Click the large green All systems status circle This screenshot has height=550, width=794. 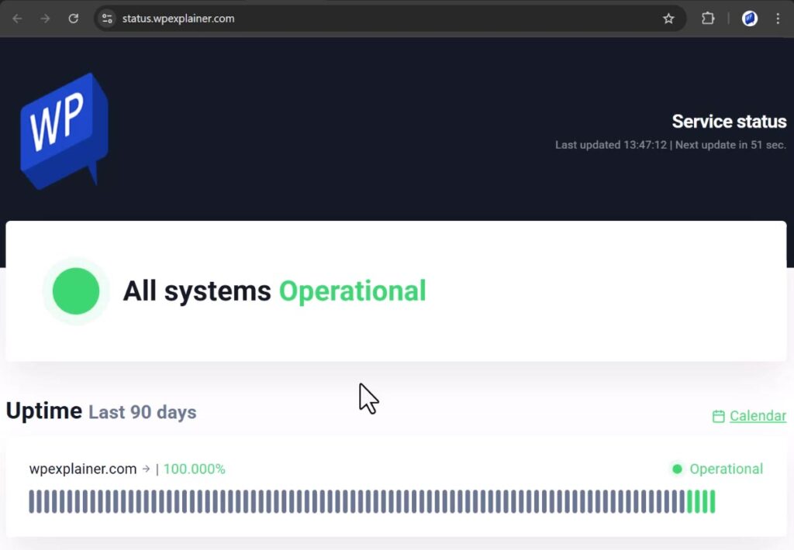pyautogui.click(x=75, y=291)
